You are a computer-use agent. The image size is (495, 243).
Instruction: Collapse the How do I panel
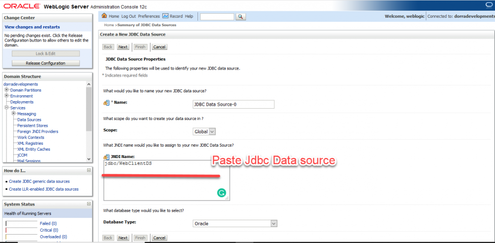click(x=89, y=170)
